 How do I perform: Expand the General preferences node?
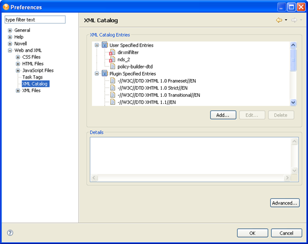10,30
